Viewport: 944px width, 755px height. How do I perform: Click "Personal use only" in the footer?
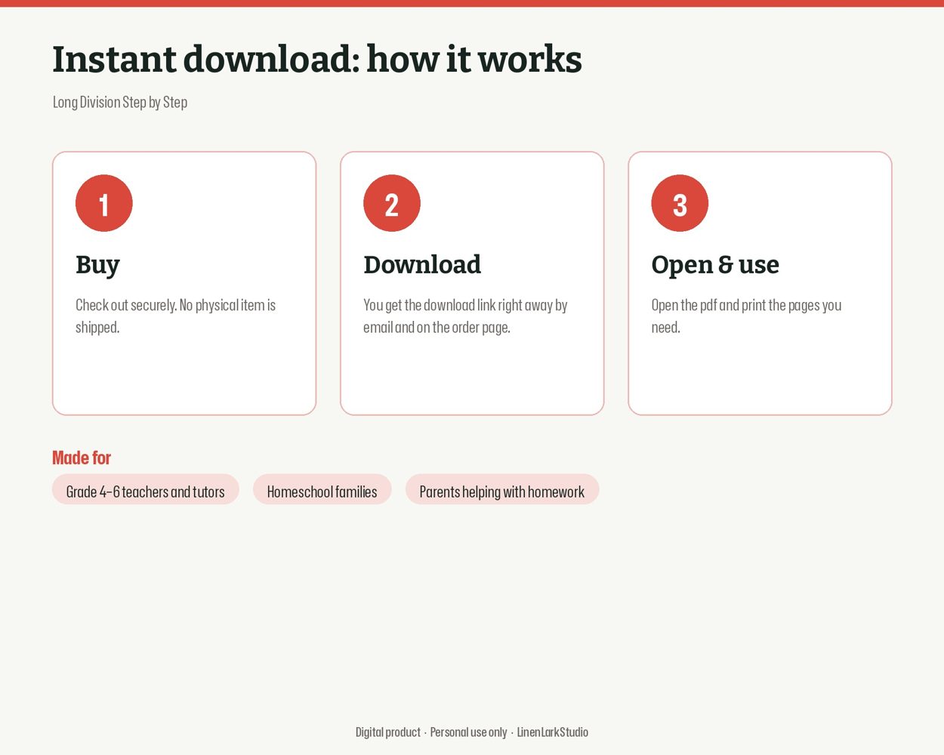468,732
